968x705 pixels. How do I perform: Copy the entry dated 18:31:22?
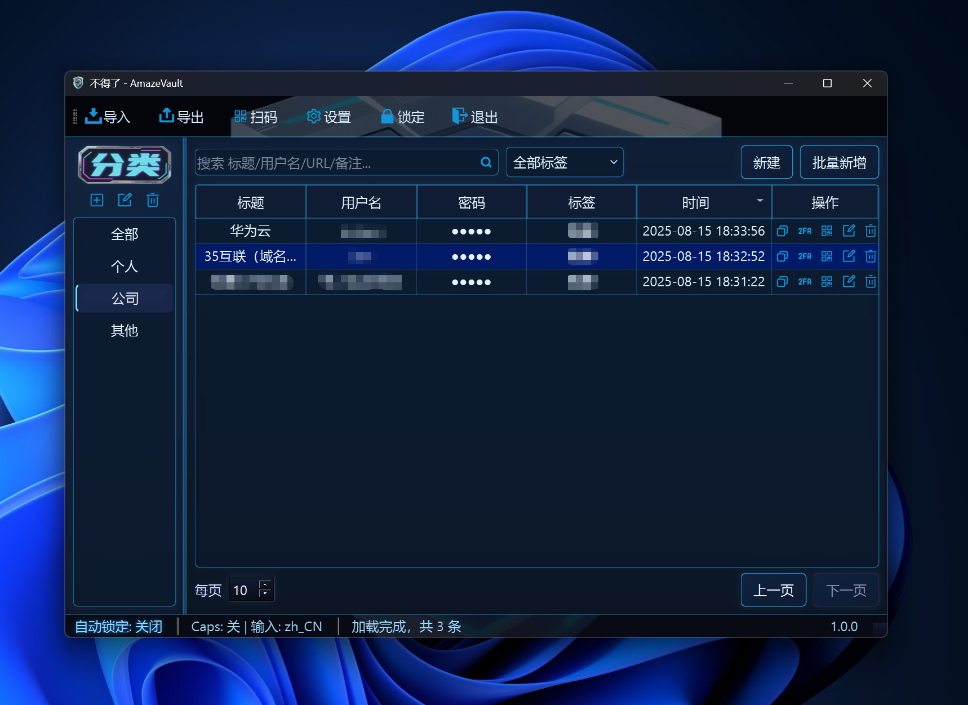[782, 282]
